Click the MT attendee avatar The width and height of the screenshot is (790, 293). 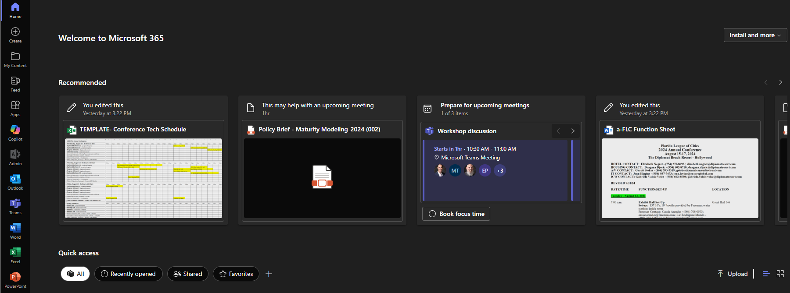point(455,171)
